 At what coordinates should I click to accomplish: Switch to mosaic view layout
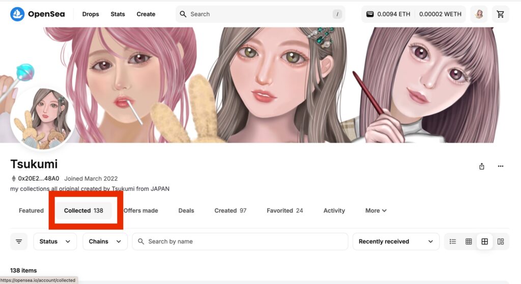click(x=501, y=241)
